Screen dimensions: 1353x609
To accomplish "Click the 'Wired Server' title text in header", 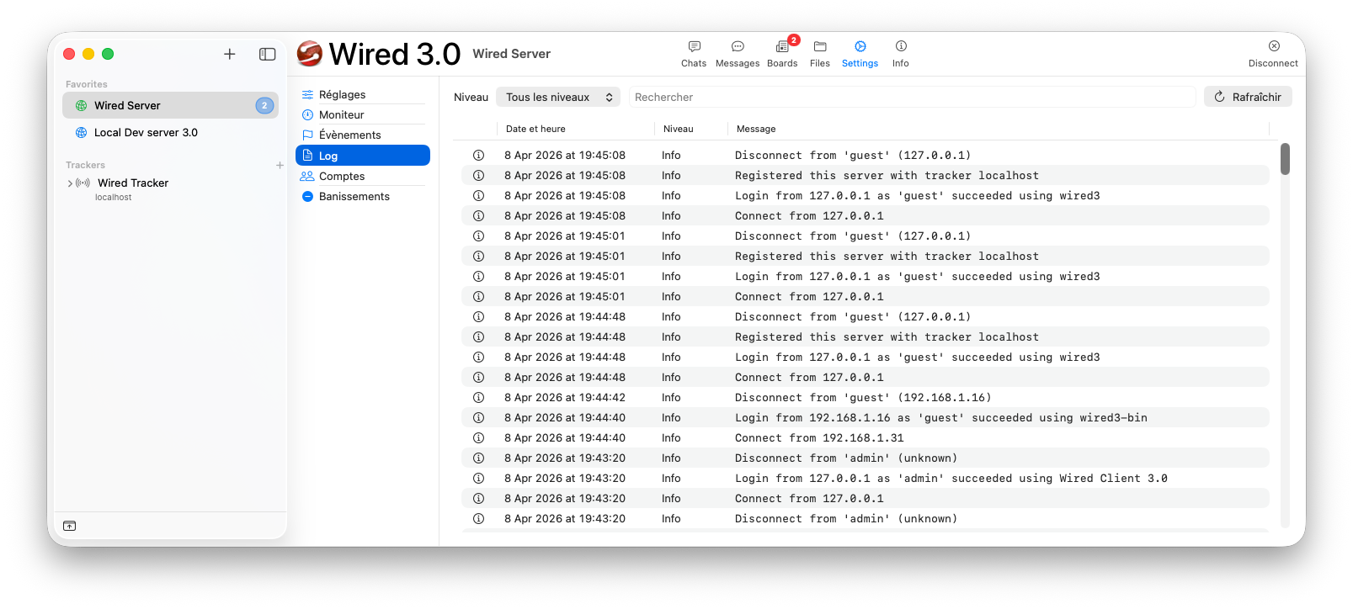I will point(511,54).
